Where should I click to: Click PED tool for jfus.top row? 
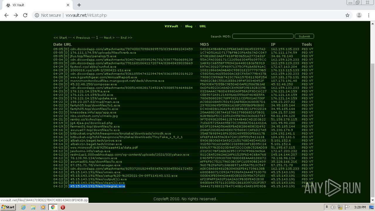coord(305,56)
